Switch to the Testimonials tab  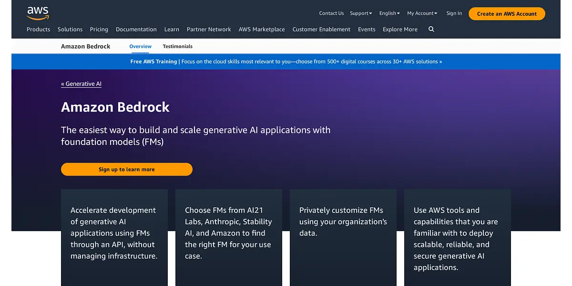[x=177, y=46]
